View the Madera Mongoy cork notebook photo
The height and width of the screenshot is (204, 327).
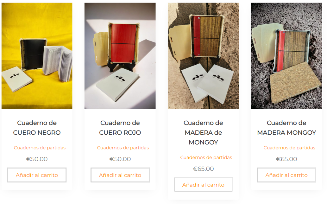pyautogui.click(x=286, y=56)
